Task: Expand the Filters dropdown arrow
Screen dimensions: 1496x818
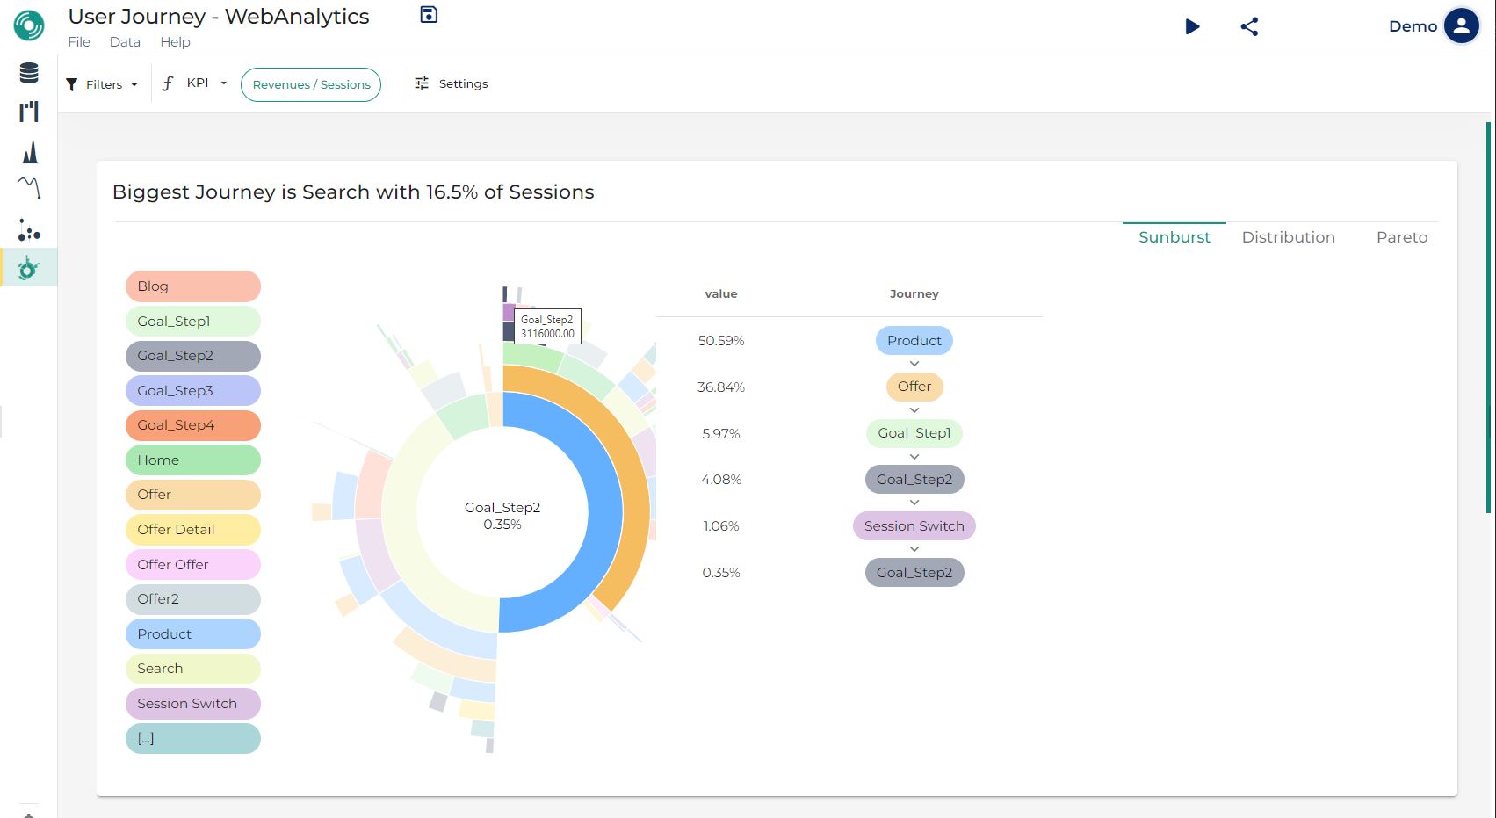Action: 134,85
